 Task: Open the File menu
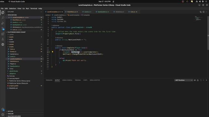pyautogui.click(x=2, y=8)
